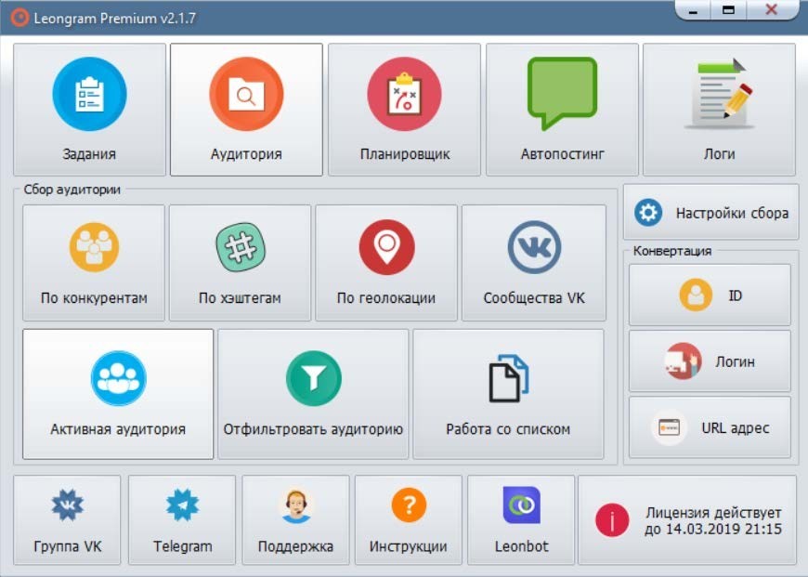Select the По хэштегам hashtag option

pos(240,262)
